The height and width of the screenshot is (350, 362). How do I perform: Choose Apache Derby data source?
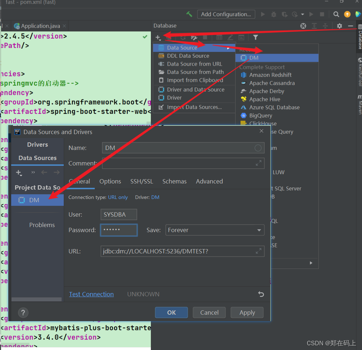pyautogui.click(x=277, y=91)
